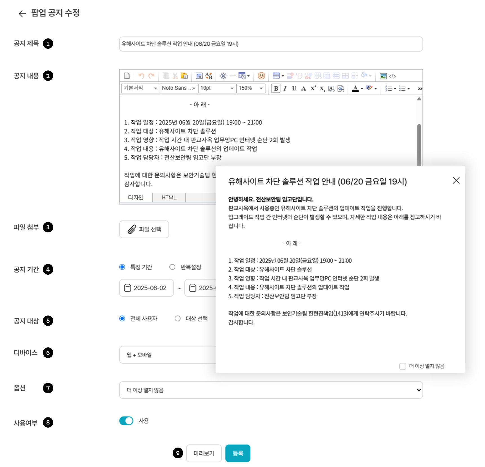Go back with the left arrow icon
This screenshot has width=485, height=467.
coord(22,14)
